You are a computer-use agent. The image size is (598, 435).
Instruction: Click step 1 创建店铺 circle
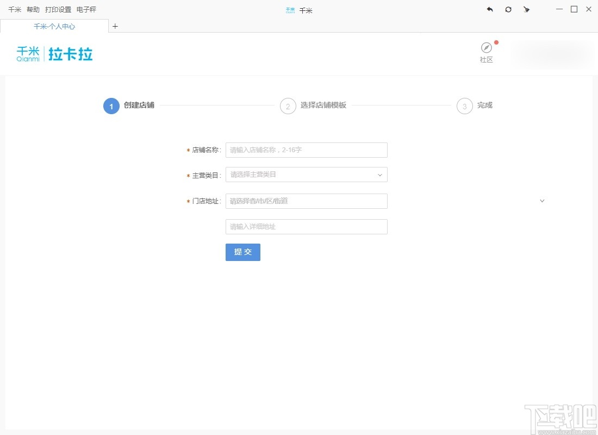tap(111, 106)
